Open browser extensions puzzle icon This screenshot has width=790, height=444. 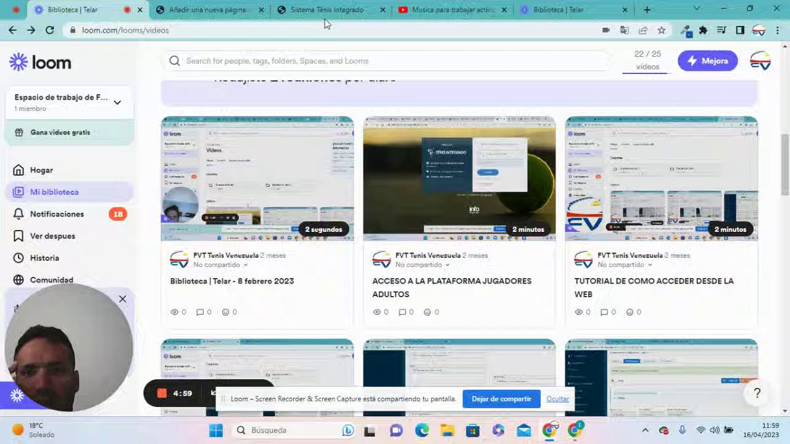703,30
